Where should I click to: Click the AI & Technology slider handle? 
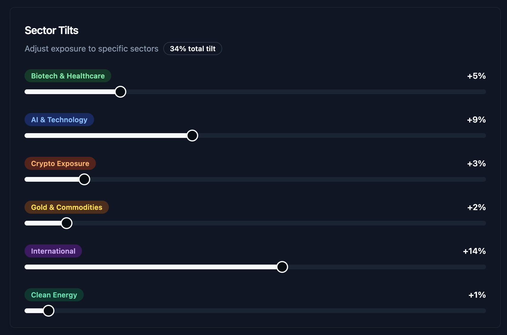192,136
